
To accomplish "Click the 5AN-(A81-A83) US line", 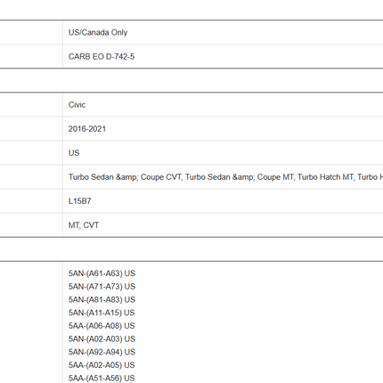I will click(102, 299).
